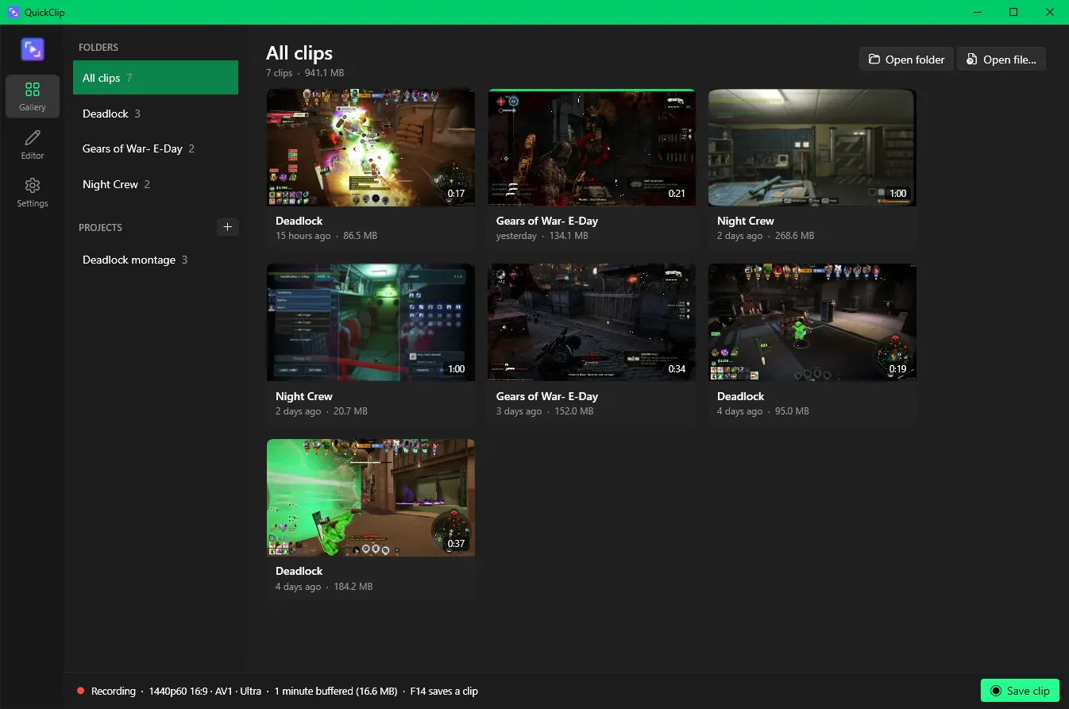
Task: Click 'F14 saves a clip' status text
Action: pos(444,691)
